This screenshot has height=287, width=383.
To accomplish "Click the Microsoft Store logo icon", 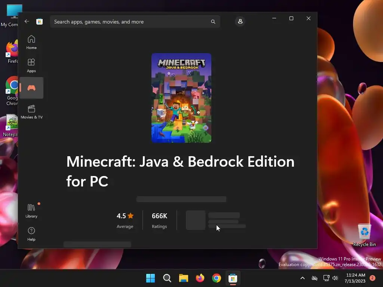I will pos(39,21).
